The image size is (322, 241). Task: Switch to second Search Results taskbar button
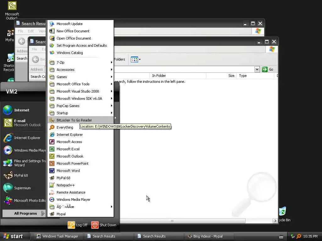click(158, 236)
